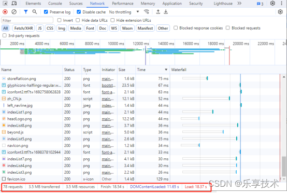
Task: Select the indexList5.png request name
Action: pyautogui.click(x=19, y=139)
